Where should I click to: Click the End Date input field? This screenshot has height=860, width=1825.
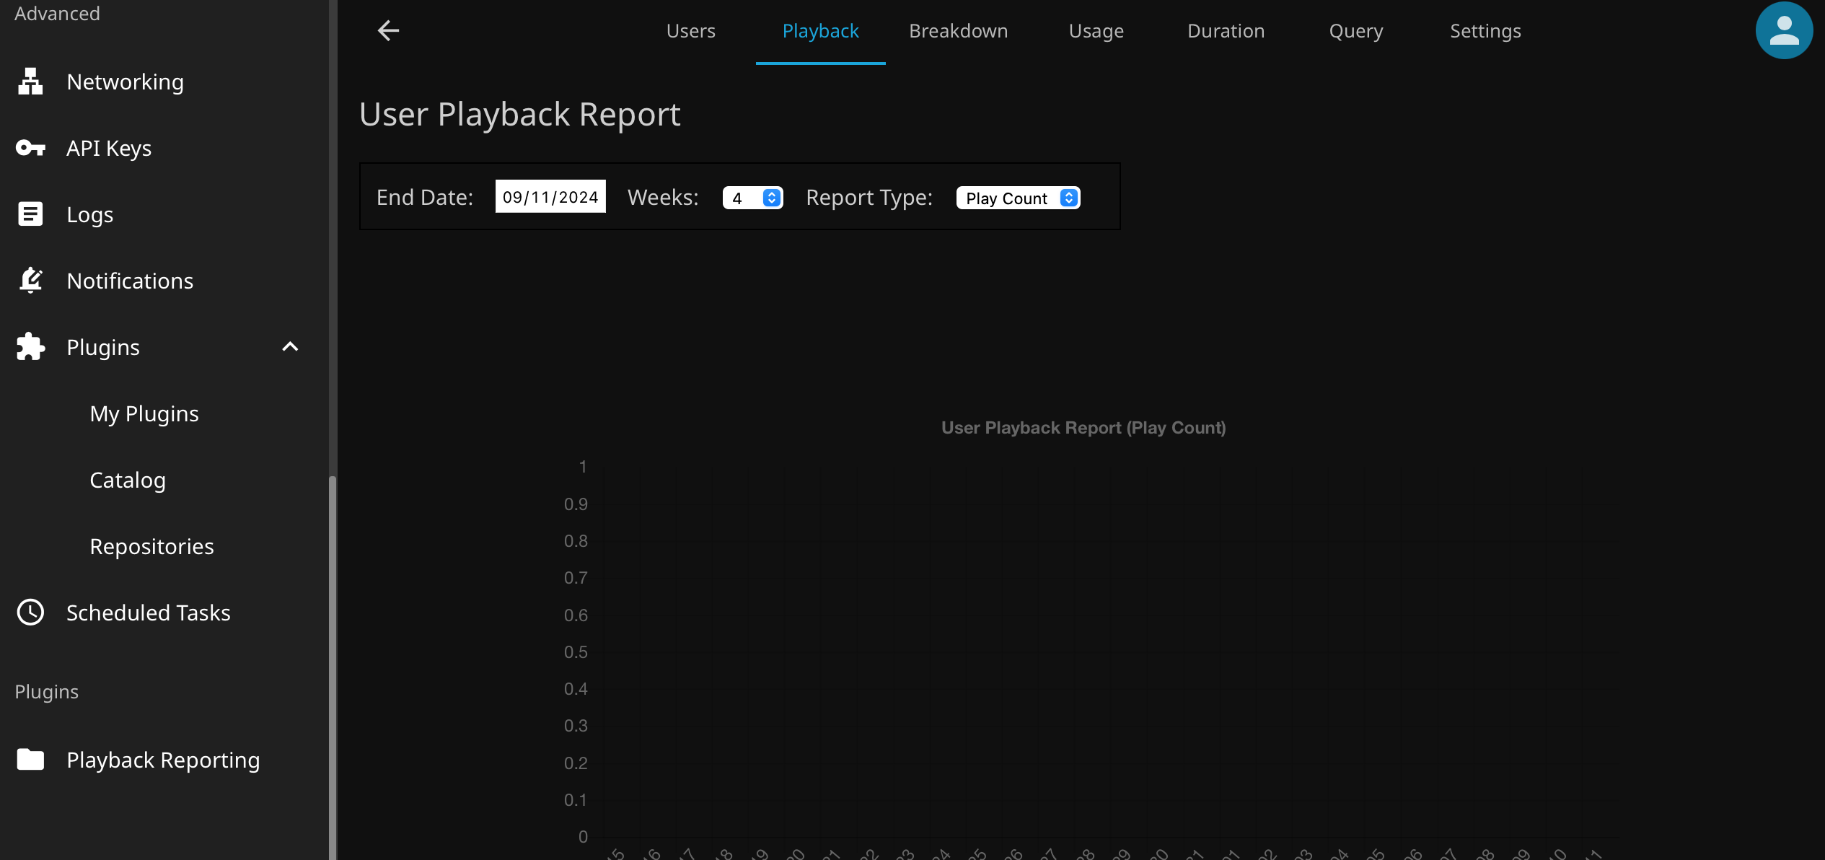pyautogui.click(x=550, y=197)
